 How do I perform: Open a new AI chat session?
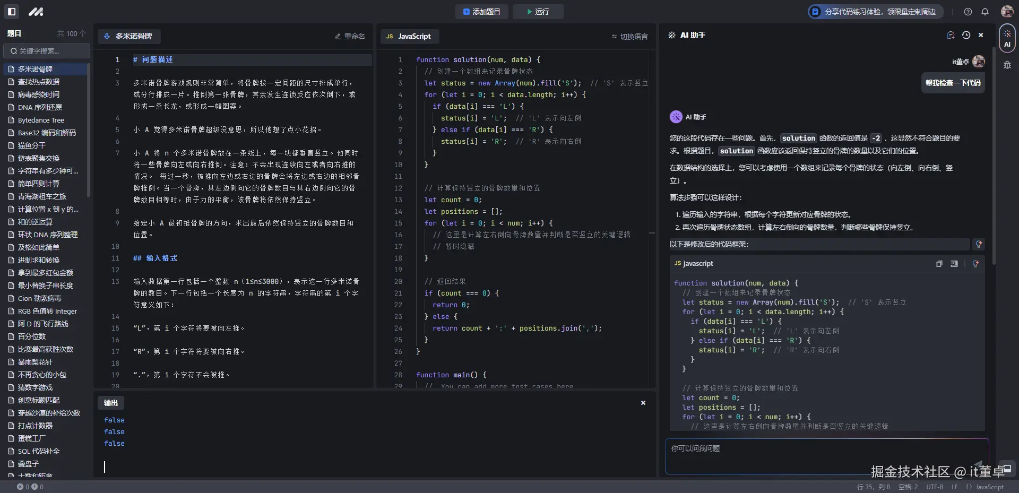click(x=950, y=35)
